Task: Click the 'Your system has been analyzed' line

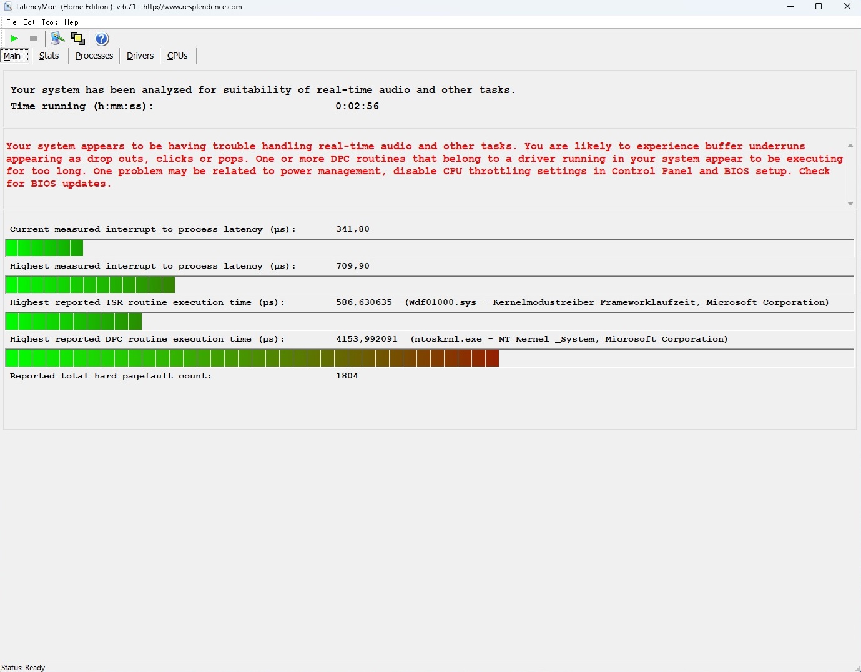Action: pyautogui.click(x=263, y=90)
